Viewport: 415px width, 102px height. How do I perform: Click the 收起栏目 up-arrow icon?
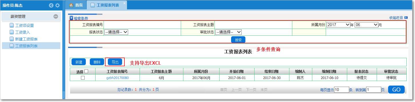pos(406,18)
